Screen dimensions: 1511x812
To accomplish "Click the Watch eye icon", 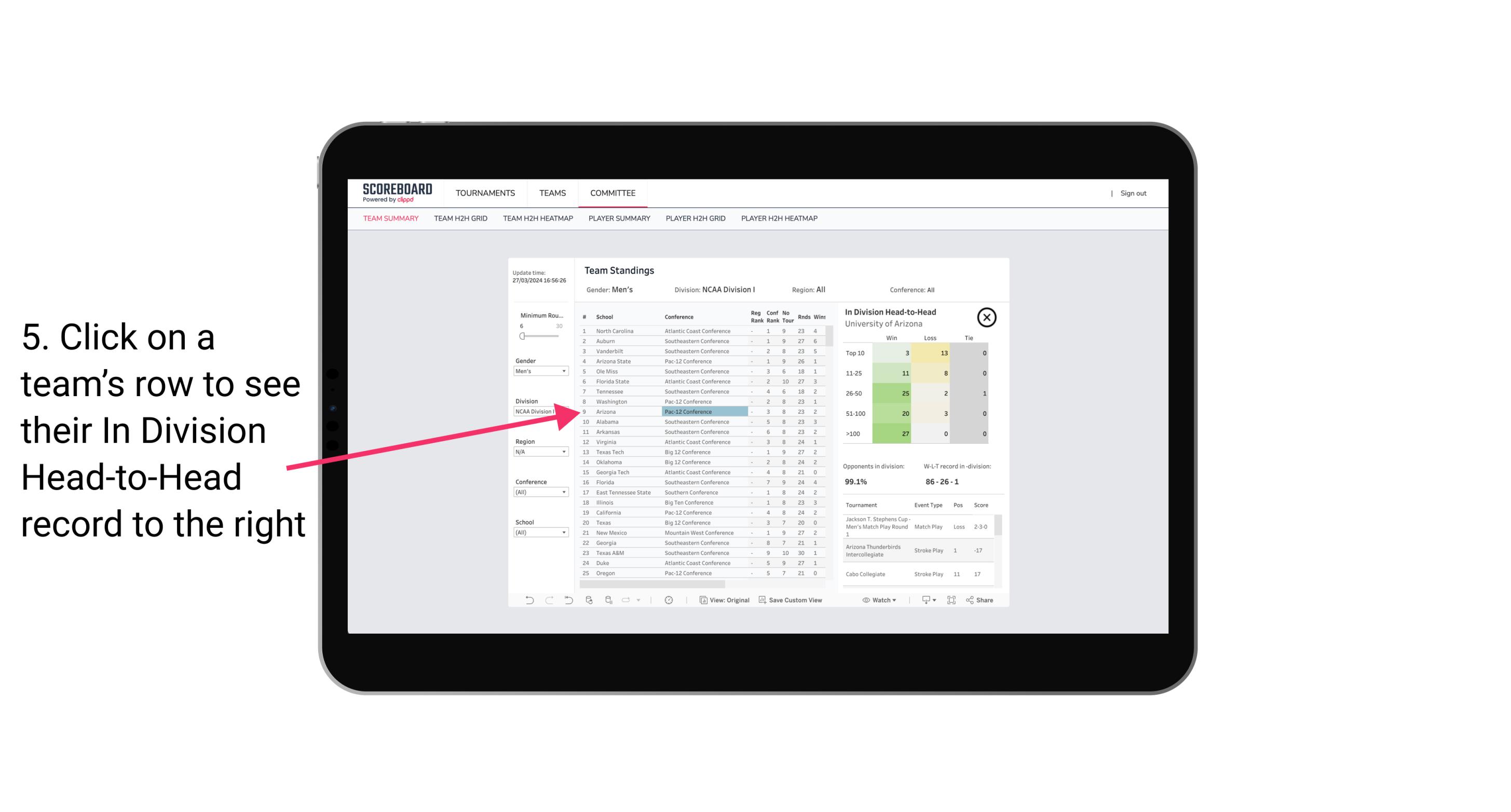I will point(867,600).
